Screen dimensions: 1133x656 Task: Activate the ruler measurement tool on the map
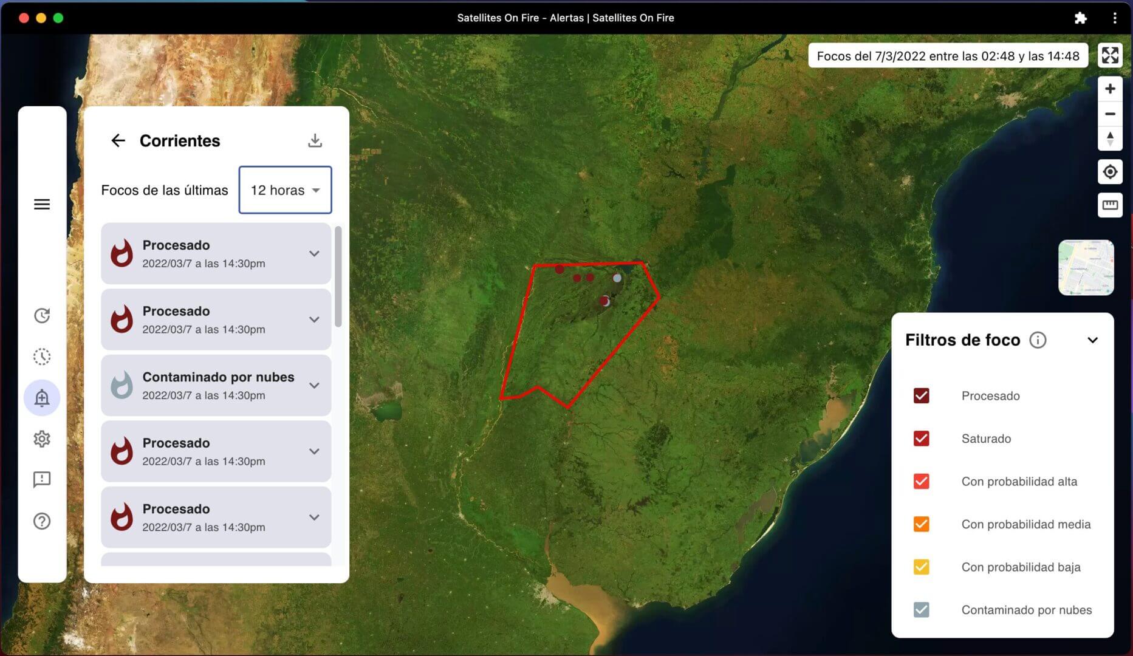point(1110,205)
